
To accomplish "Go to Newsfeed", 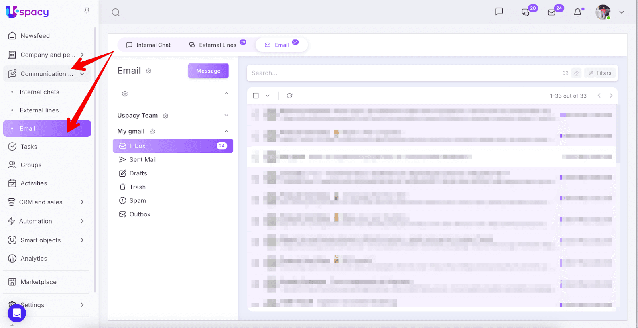I will click(35, 36).
